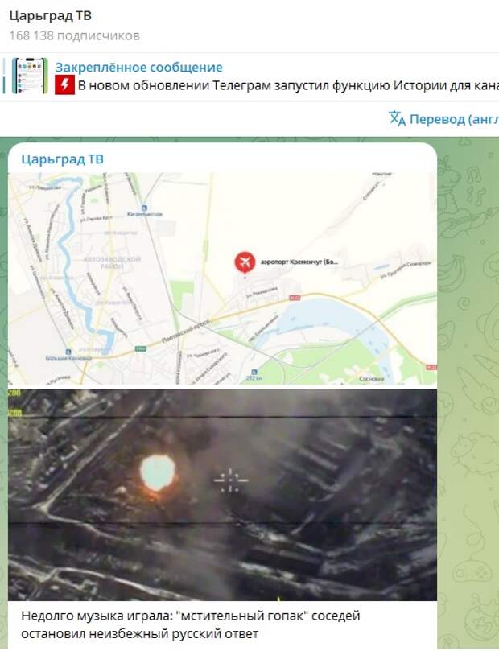Read pinned text about Телеграм Истории

[288, 85]
